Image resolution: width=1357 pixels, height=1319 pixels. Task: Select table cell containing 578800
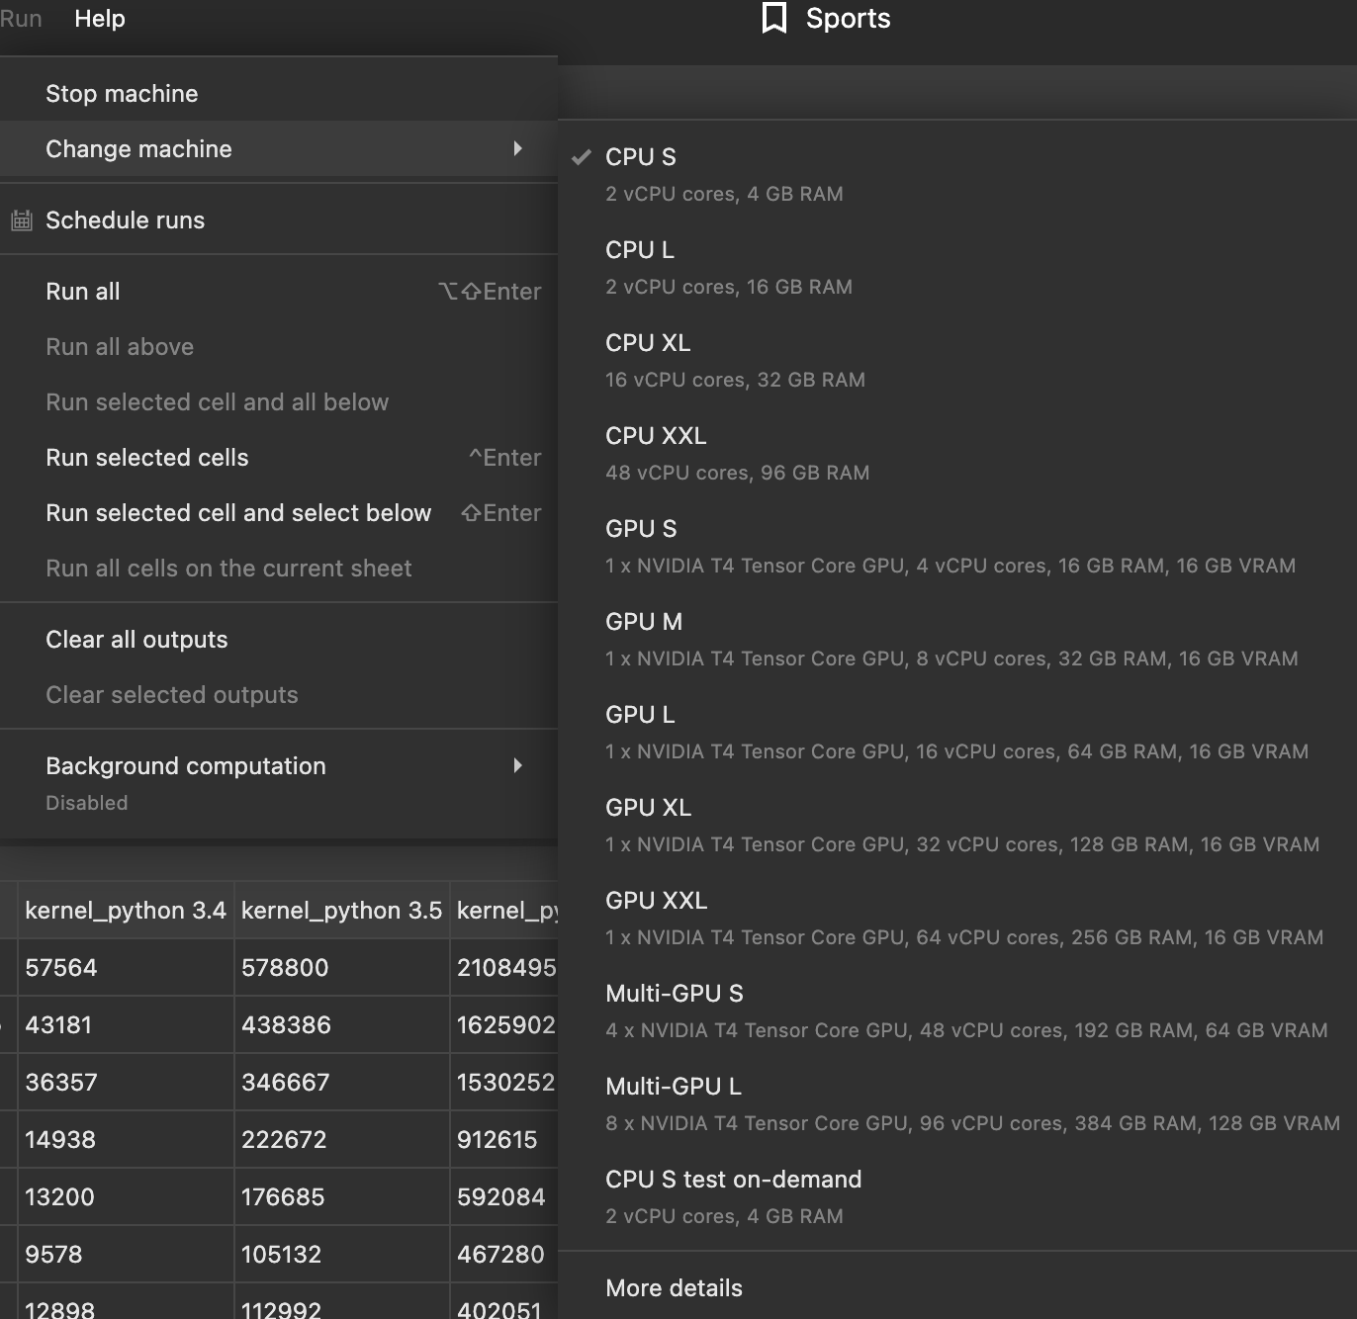coord(286,967)
